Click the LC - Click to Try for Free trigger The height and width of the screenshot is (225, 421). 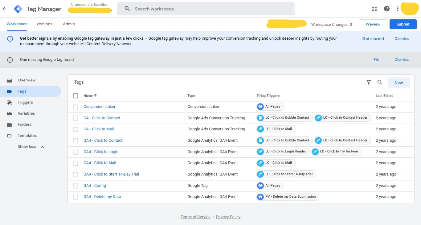336,152
